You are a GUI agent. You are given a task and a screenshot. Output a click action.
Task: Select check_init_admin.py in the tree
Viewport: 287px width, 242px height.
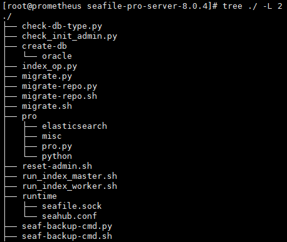coord(70,36)
